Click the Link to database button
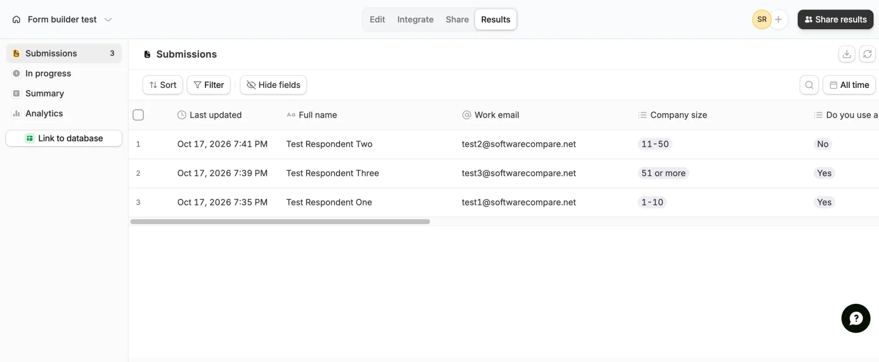The image size is (879, 362). [64, 138]
